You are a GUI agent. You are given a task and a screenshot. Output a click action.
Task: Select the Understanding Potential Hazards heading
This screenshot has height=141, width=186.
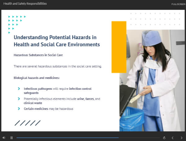(x=57, y=41)
